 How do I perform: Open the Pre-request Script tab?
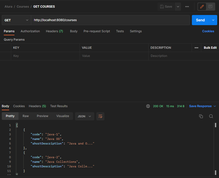pyautogui.click(x=97, y=31)
